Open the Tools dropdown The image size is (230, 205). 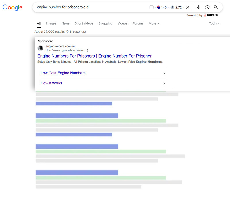214,23
